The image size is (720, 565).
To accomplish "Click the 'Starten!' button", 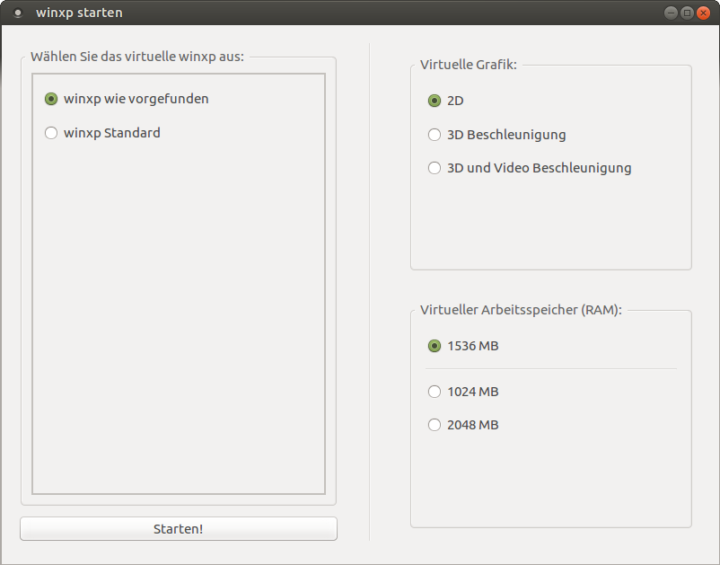I will pos(179,529).
